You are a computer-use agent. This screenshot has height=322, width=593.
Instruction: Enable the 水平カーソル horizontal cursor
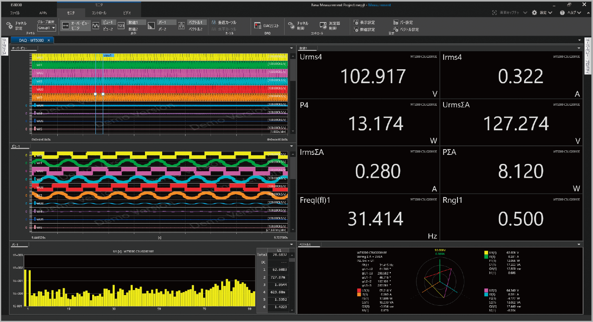(x=224, y=29)
